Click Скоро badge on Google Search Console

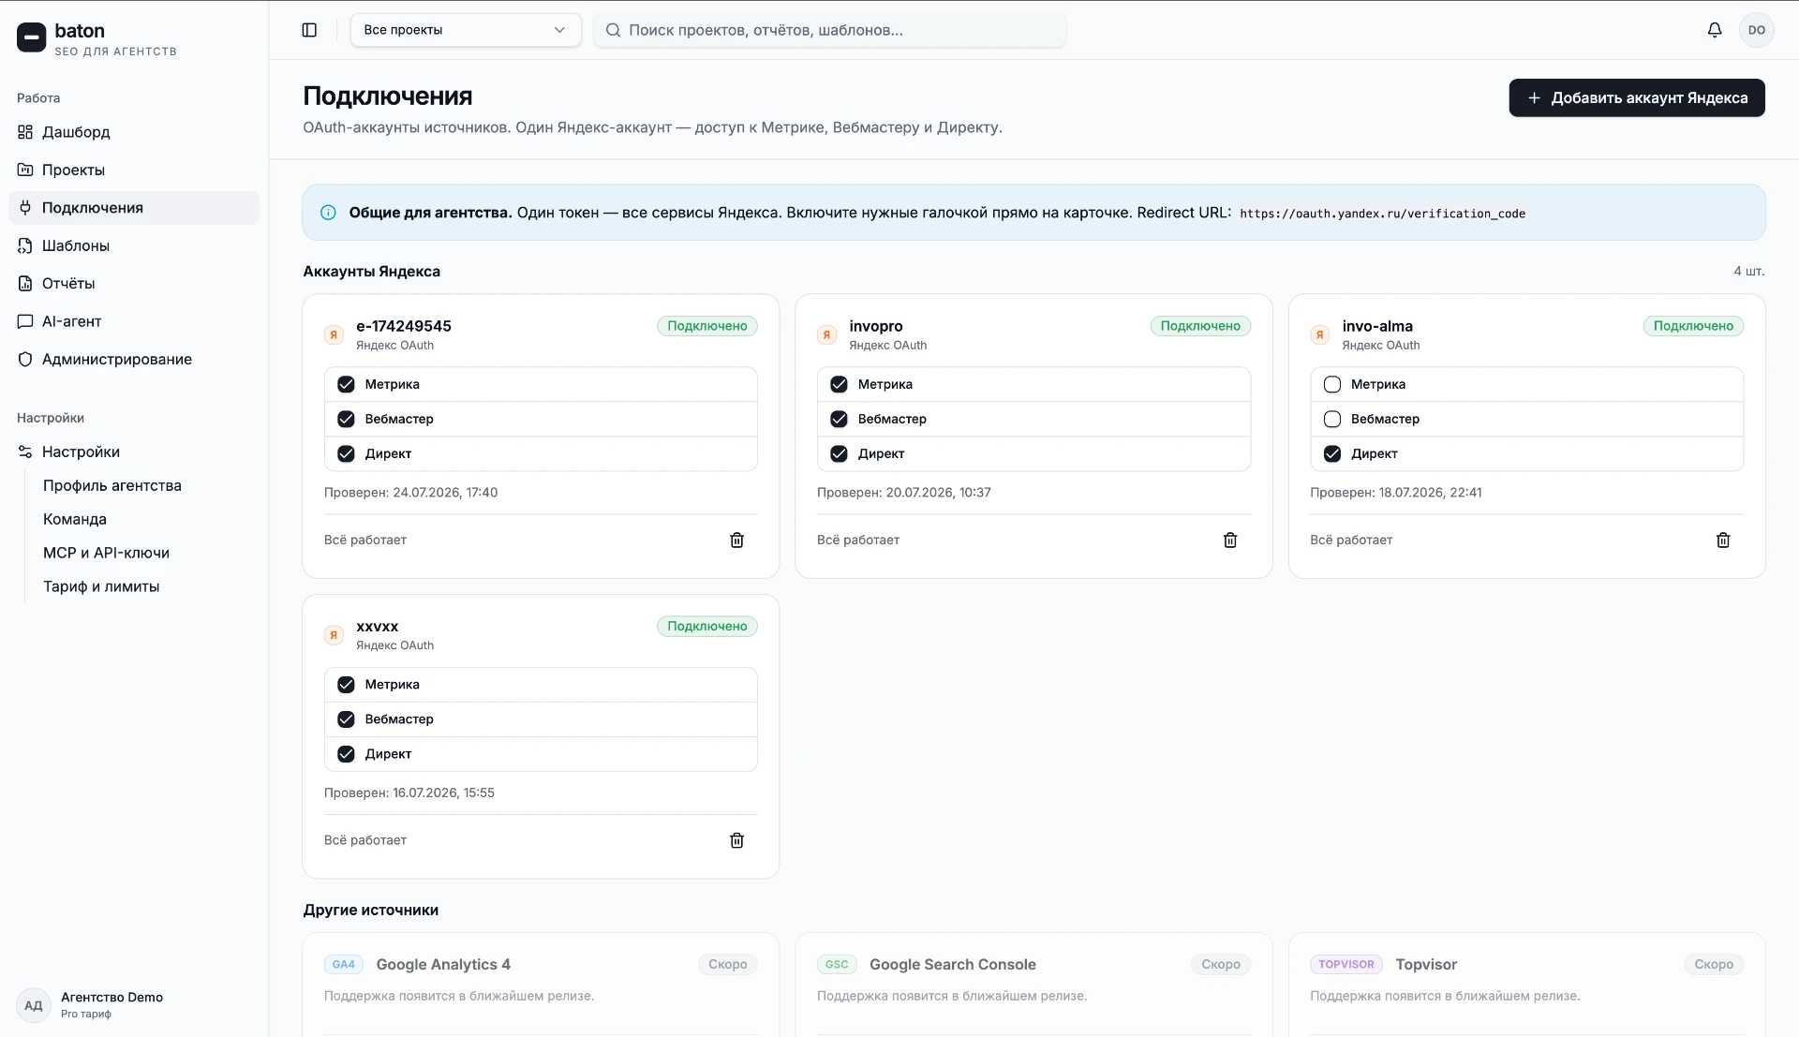coord(1221,965)
